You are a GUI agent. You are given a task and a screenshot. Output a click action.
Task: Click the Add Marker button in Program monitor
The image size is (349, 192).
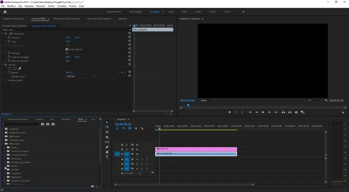(x=230, y=112)
